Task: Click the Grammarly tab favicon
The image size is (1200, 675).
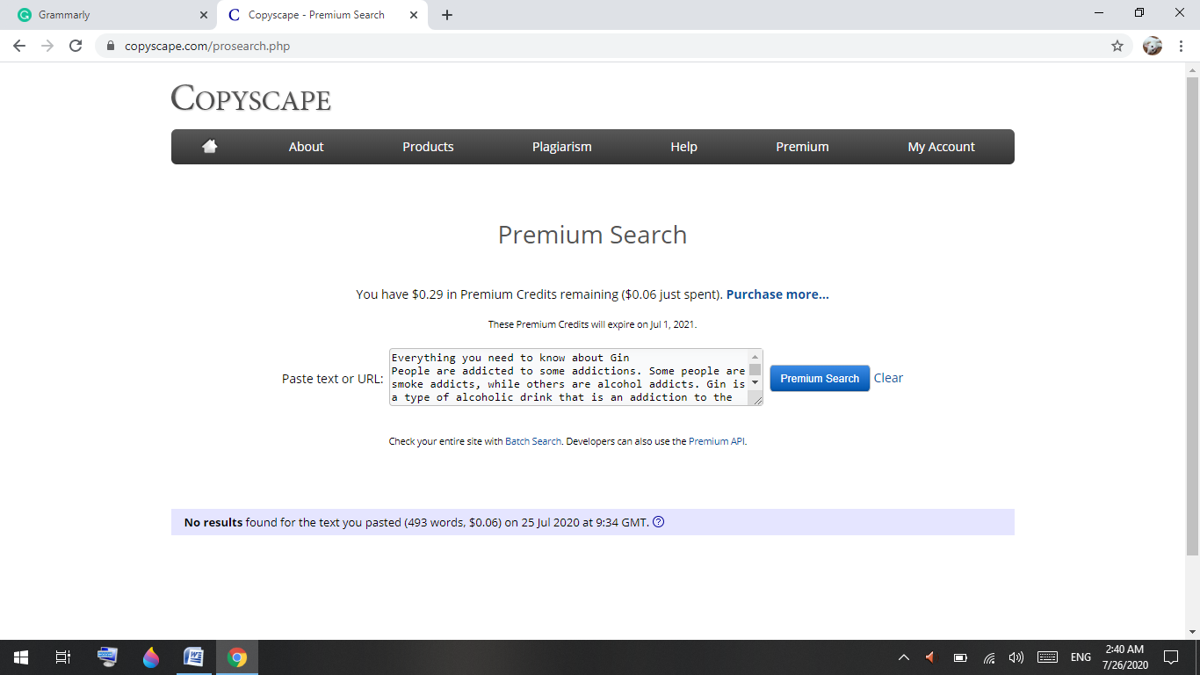Action: point(25,15)
